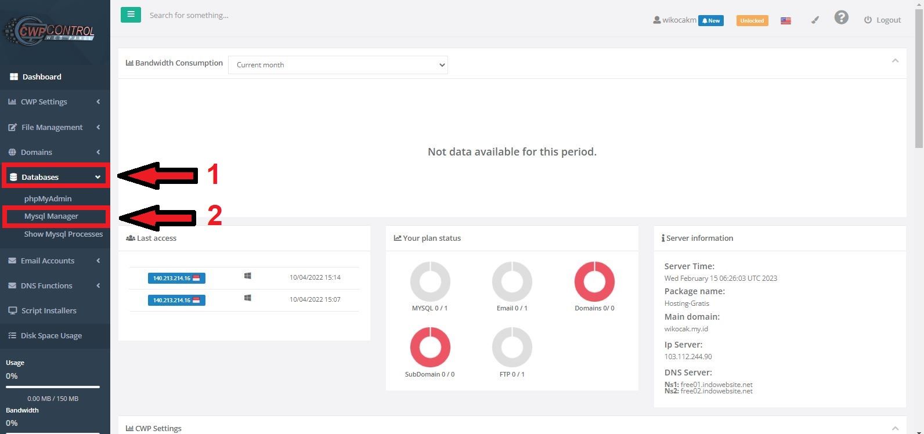The width and height of the screenshot is (924, 434).
Task: Open the user profile wikocakm
Action: 674,20
